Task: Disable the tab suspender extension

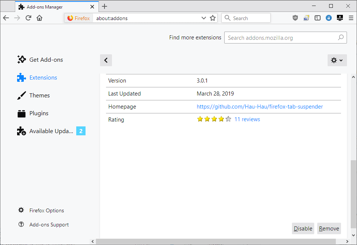Action: (x=303, y=228)
